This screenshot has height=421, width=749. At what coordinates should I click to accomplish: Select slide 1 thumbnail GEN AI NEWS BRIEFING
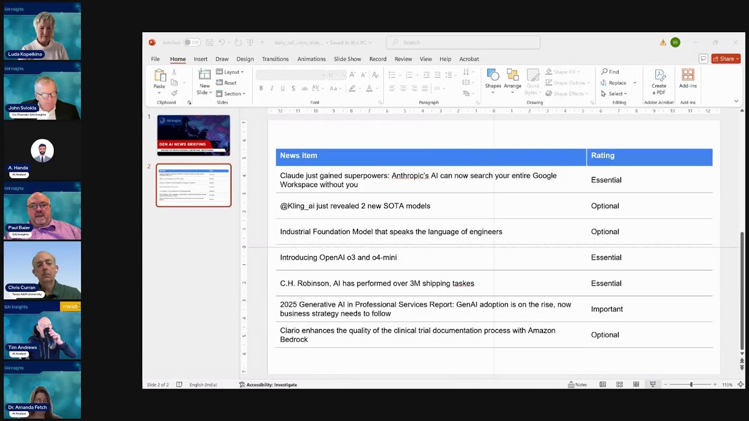[193, 135]
